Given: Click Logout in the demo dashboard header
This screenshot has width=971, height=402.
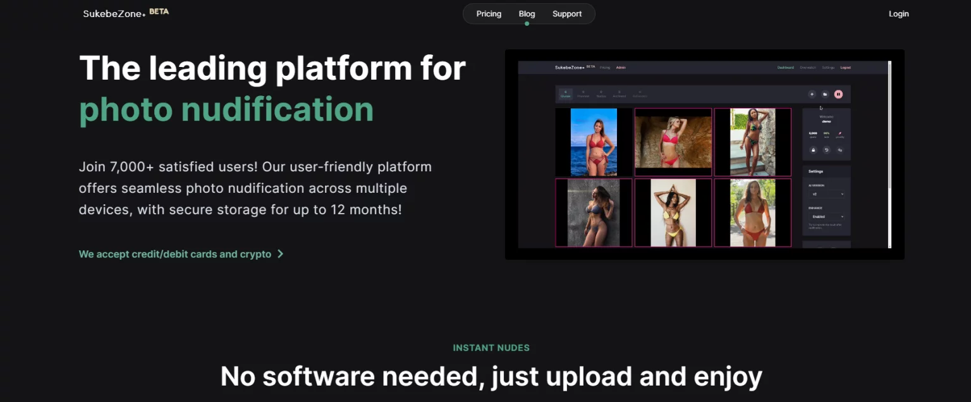Looking at the screenshot, I should 845,68.
